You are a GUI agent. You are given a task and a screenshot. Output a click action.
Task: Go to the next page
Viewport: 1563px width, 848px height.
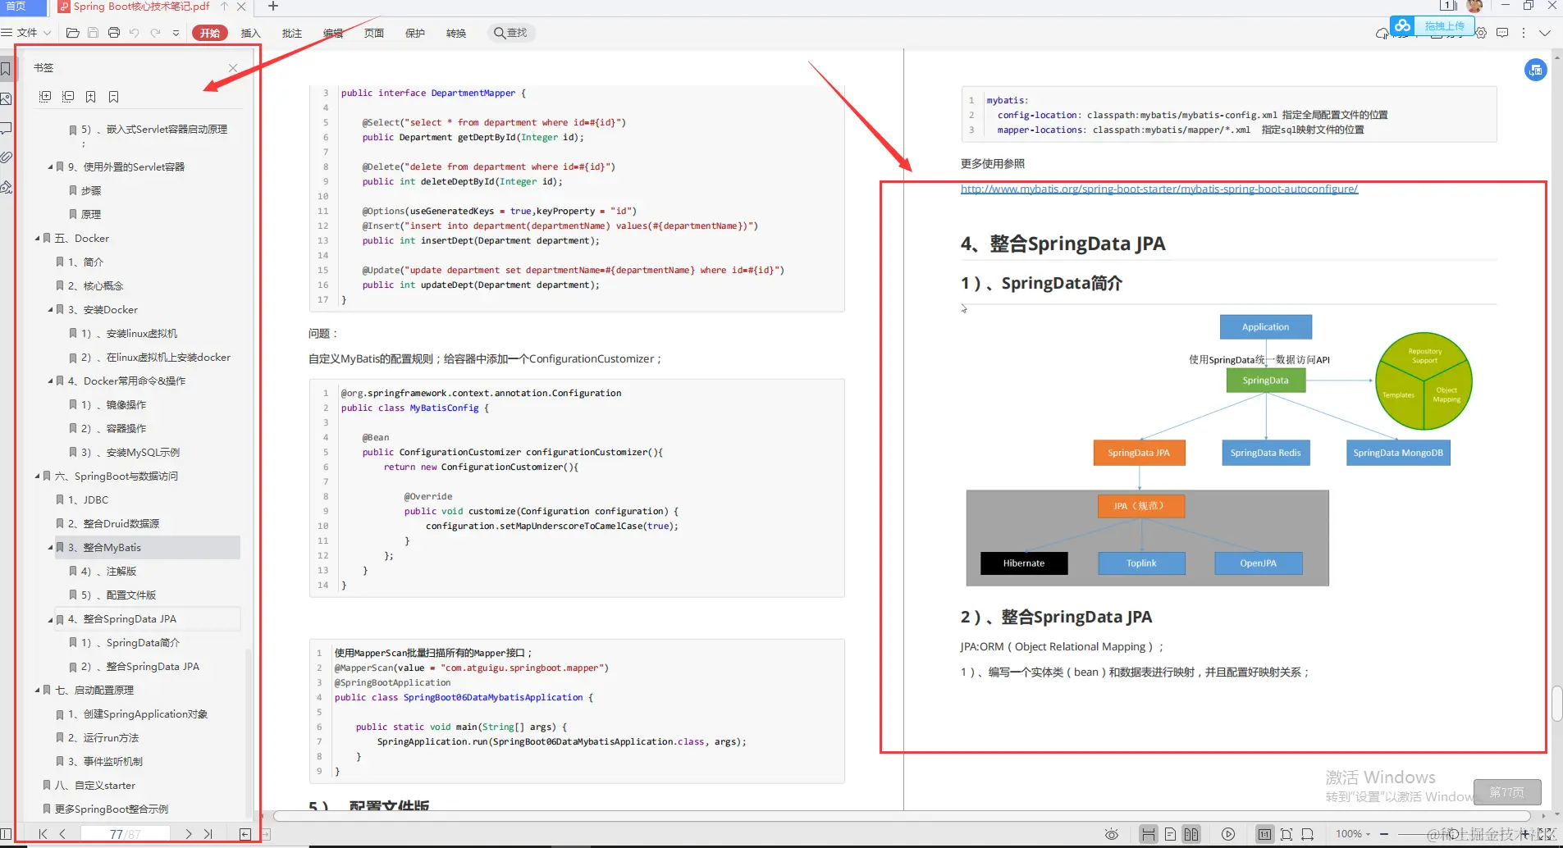click(x=189, y=834)
